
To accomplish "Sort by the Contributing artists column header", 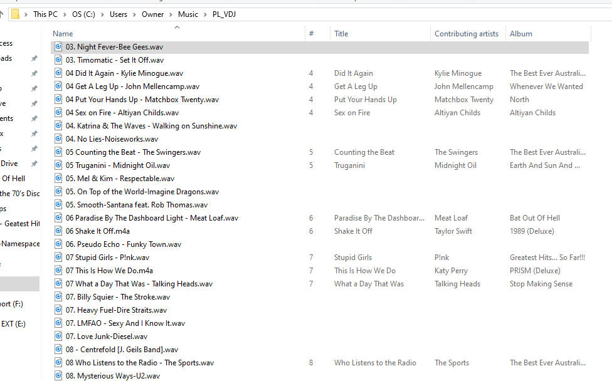I will point(468,34).
